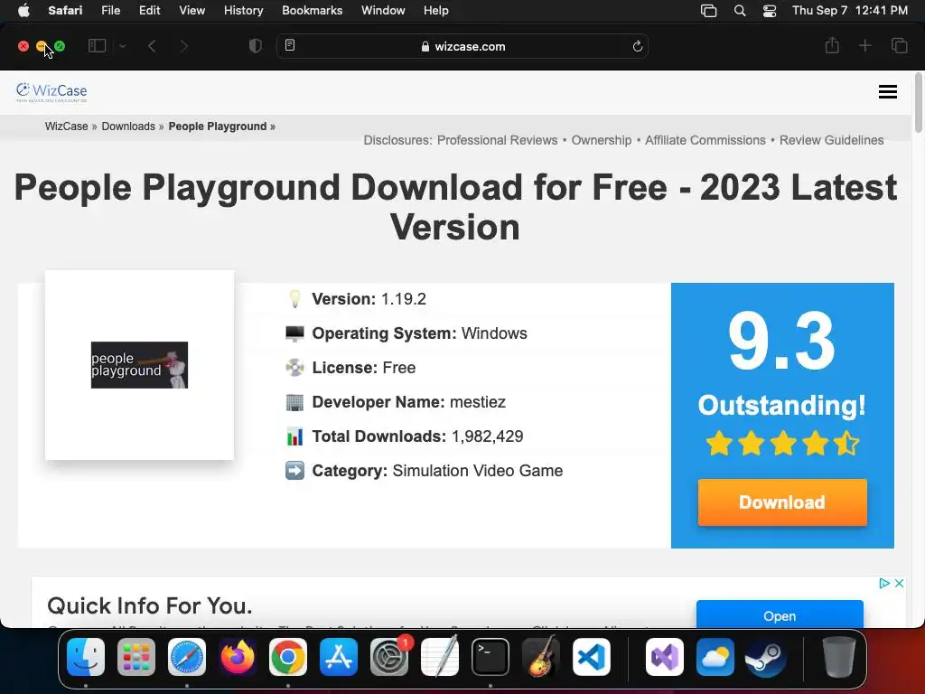Click the Stage Manager icon in menu bar
The image size is (925, 694).
708,11
